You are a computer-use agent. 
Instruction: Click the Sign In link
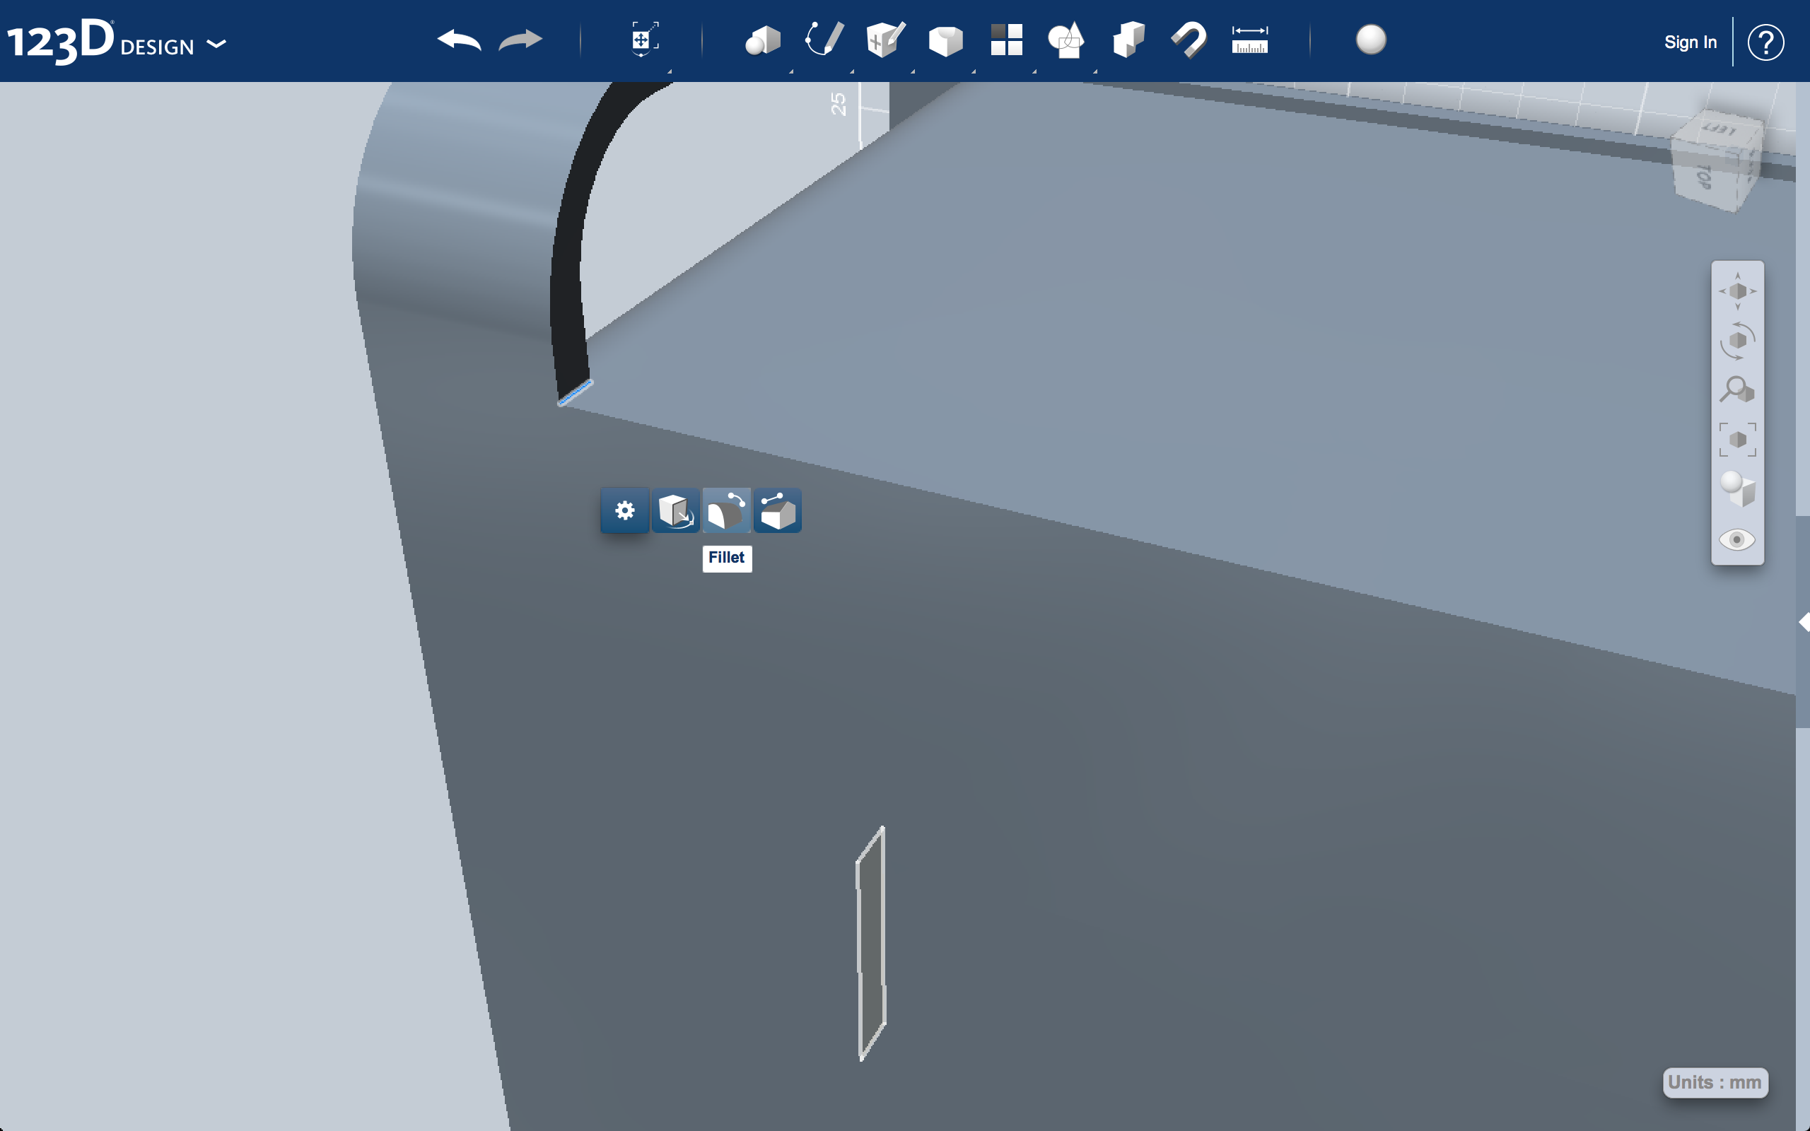[1691, 42]
